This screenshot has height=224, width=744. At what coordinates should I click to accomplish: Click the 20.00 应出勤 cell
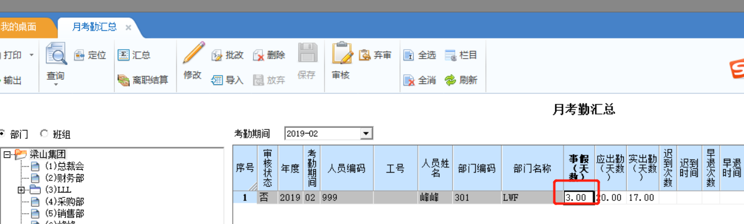coord(610,197)
